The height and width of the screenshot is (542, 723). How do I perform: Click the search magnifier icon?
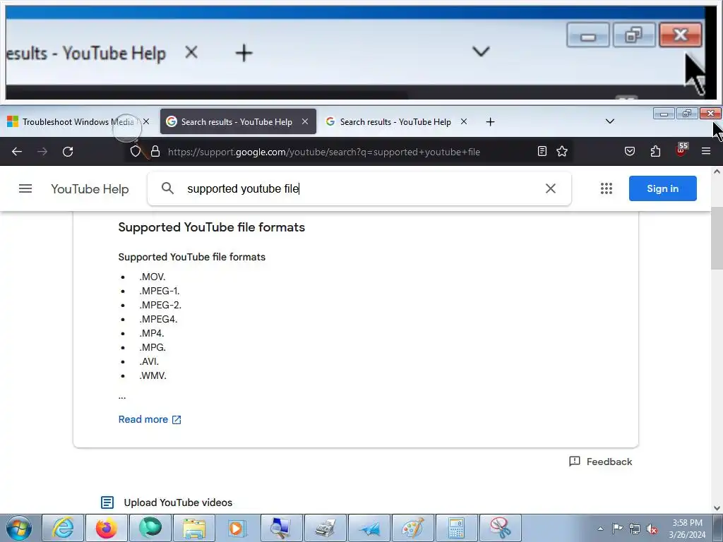[168, 188]
